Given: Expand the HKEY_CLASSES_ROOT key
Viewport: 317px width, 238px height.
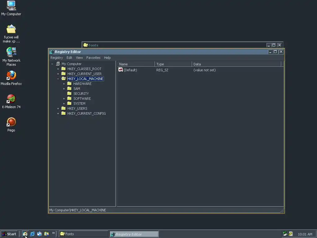Looking at the screenshot, I should (x=58, y=69).
